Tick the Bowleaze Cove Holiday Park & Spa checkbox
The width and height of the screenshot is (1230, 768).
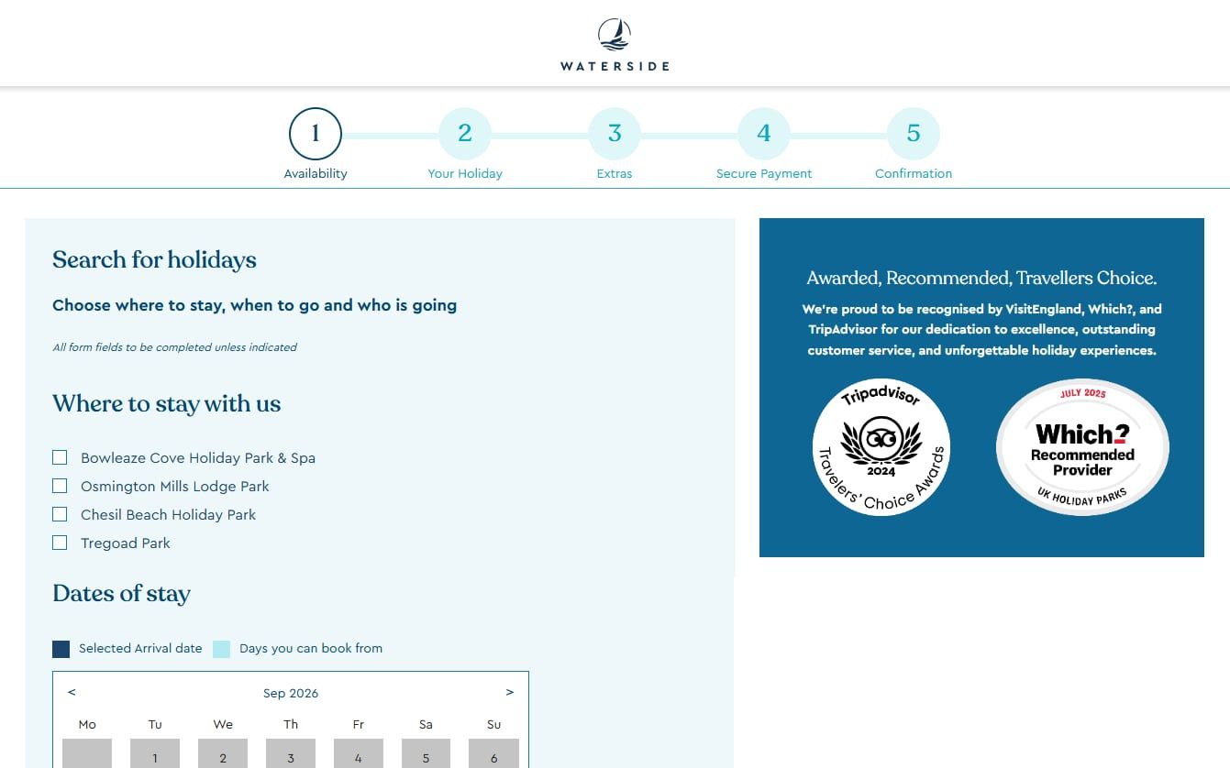tap(60, 457)
